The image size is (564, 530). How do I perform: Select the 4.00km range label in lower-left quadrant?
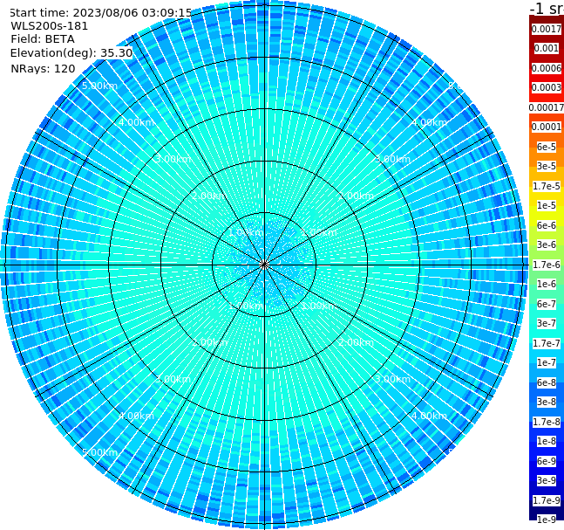136,416
